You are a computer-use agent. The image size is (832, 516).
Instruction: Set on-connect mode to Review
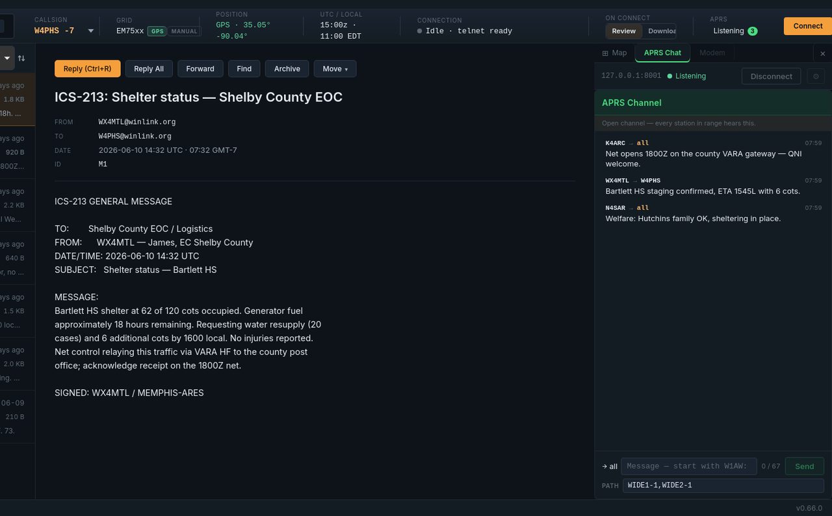pyautogui.click(x=624, y=31)
